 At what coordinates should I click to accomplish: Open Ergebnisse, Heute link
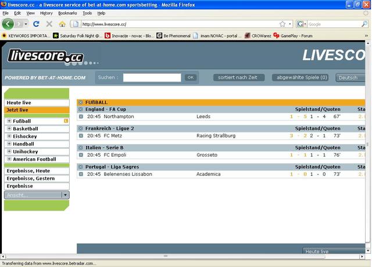37,171
